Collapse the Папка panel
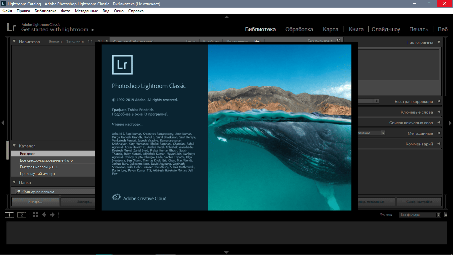The width and height of the screenshot is (453, 255). click(14, 182)
